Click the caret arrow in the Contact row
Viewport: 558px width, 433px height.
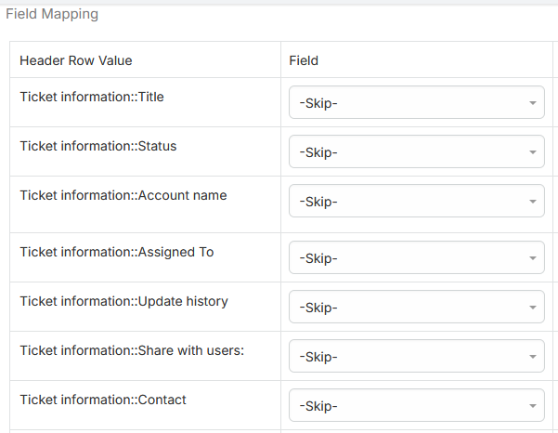[533, 406]
